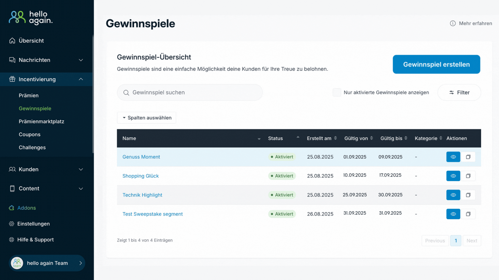This screenshot has height=280, width=499.
Task: Click the Einstellungen gear icon
Action: [x=11, y=224]
